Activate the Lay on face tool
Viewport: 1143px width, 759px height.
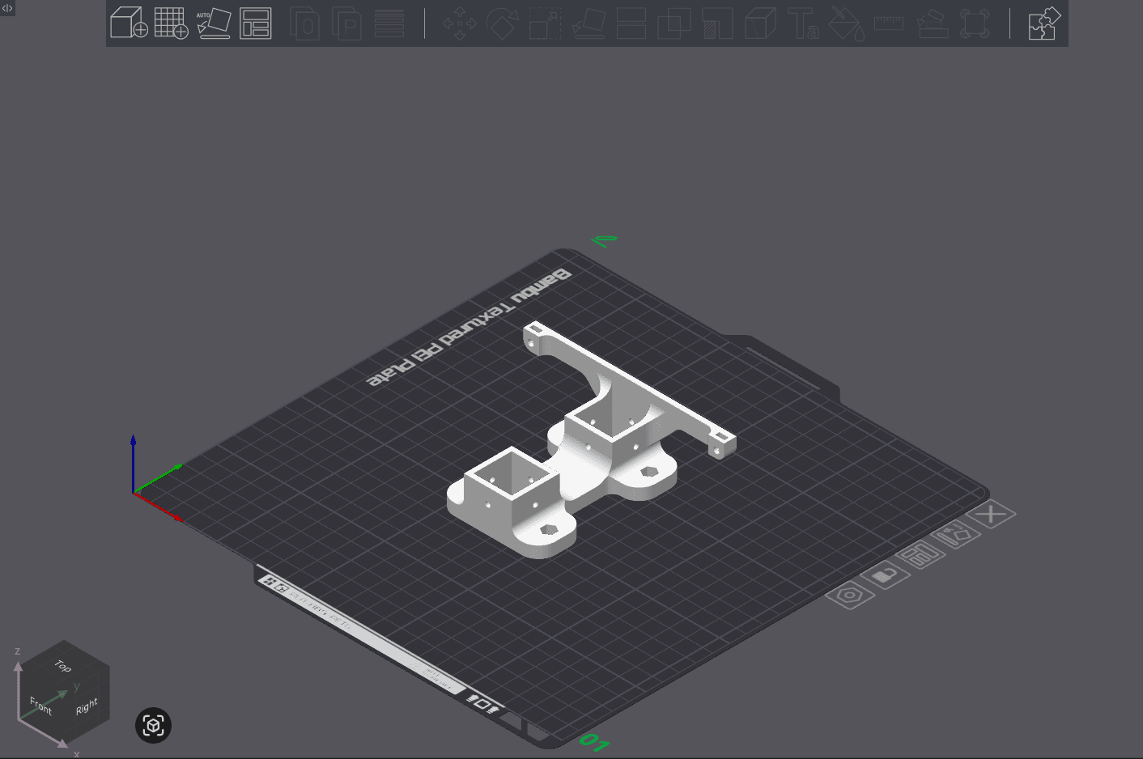[x=587, y=23]
